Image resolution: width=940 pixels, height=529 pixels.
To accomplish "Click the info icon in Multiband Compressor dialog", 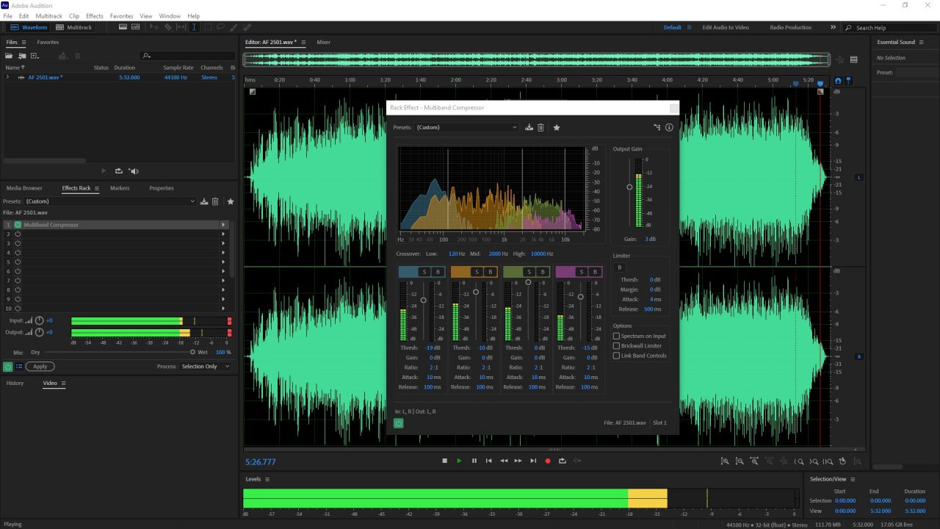I will (669, 127).
